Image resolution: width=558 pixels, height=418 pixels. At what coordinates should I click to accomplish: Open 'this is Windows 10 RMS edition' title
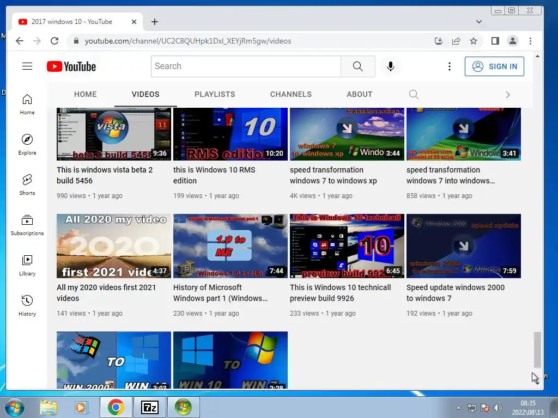214,175
